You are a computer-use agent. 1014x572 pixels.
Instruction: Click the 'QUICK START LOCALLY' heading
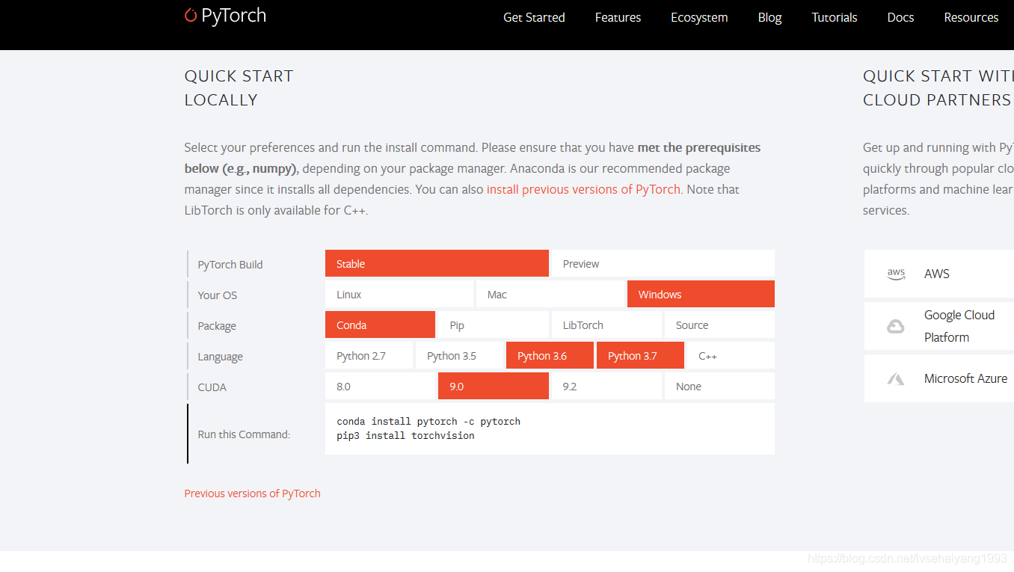tap(239, 88)
